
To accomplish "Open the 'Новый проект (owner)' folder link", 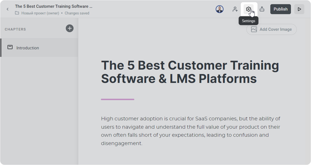I will [40, 13].
